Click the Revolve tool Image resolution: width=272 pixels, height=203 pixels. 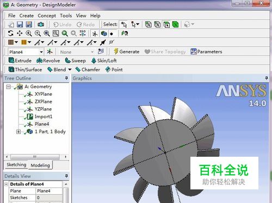(x=48, y=60)
